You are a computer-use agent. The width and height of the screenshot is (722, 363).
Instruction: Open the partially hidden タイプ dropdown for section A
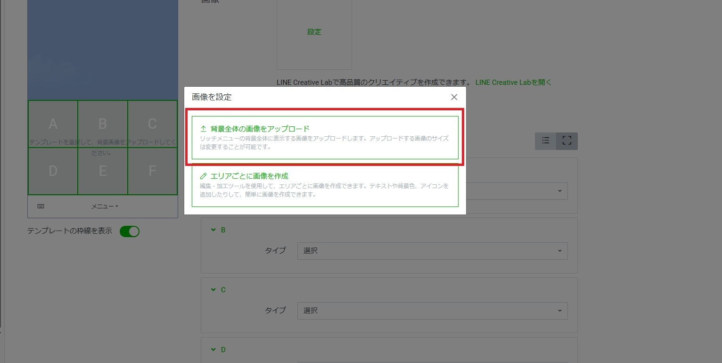(x=517, y=191)
